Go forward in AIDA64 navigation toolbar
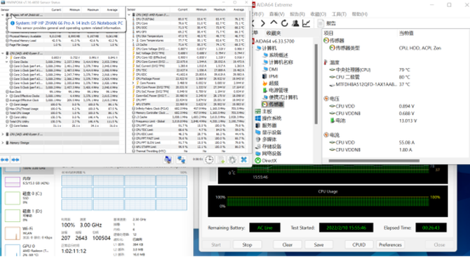470x257 pixels. 262,23
